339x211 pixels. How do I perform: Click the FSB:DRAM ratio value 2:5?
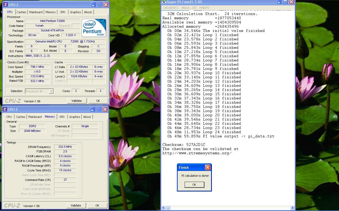tap(65, 151)
